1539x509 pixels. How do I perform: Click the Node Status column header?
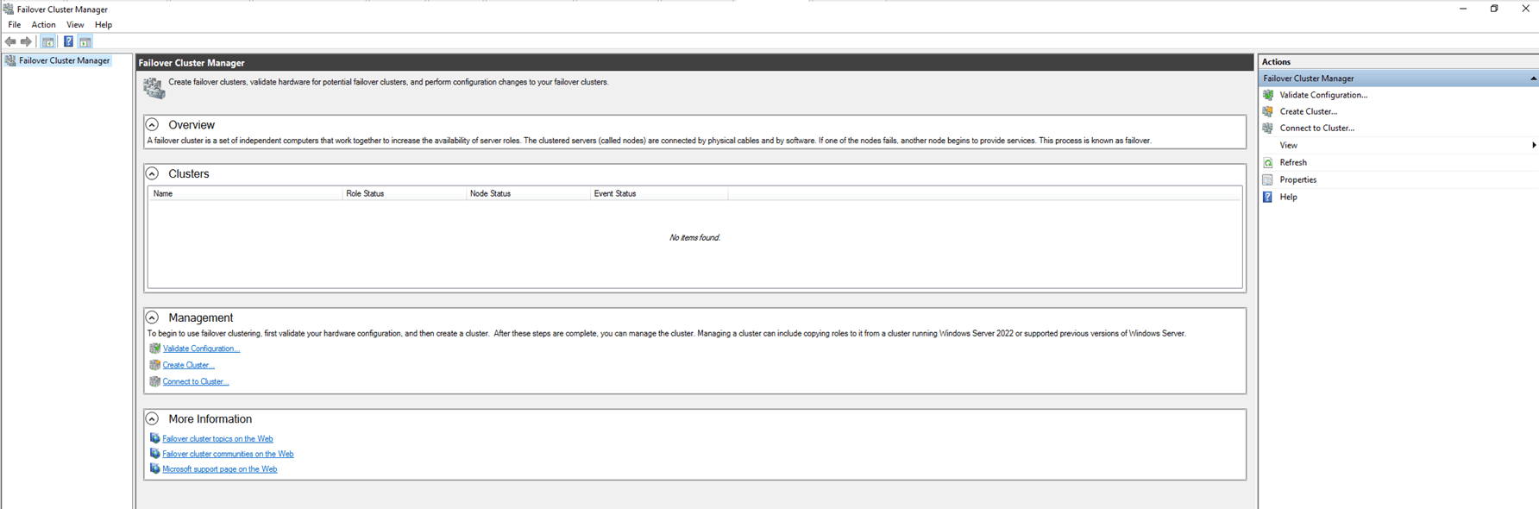[x=528, y=193]
